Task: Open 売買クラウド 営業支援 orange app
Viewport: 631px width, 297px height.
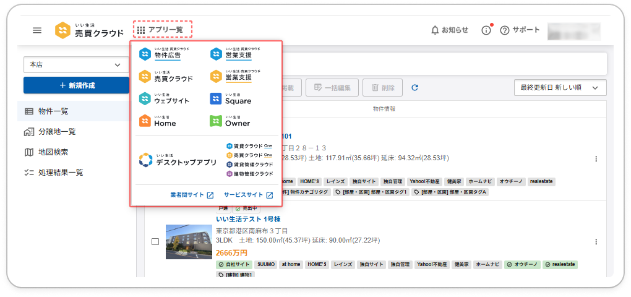Action: [x=236, y=76]
